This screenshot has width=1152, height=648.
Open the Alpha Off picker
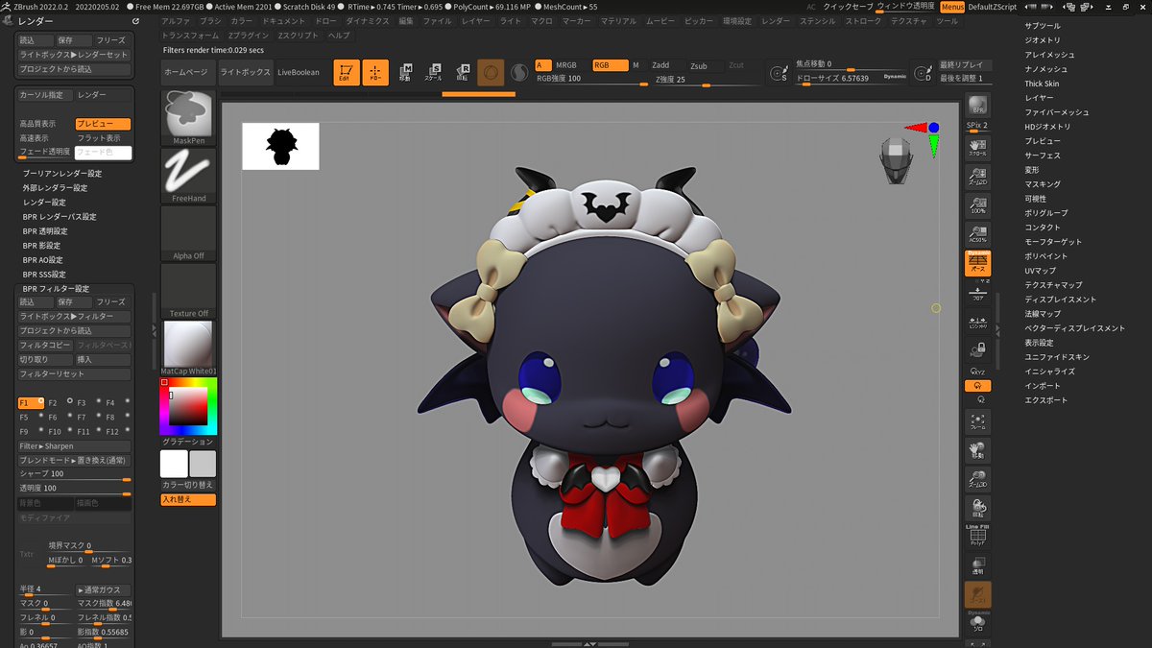(188, 232)
